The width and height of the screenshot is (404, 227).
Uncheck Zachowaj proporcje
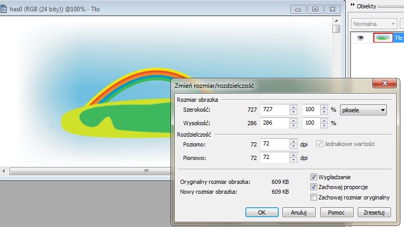314,187
